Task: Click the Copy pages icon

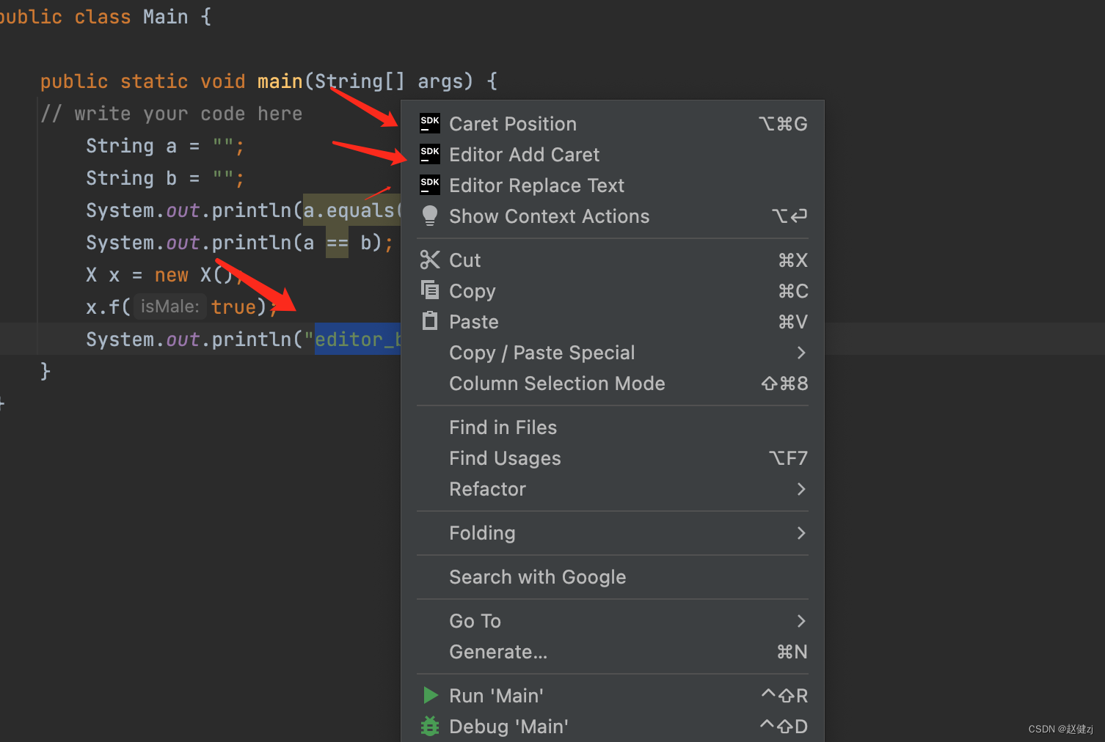Action: click(430, 290)
